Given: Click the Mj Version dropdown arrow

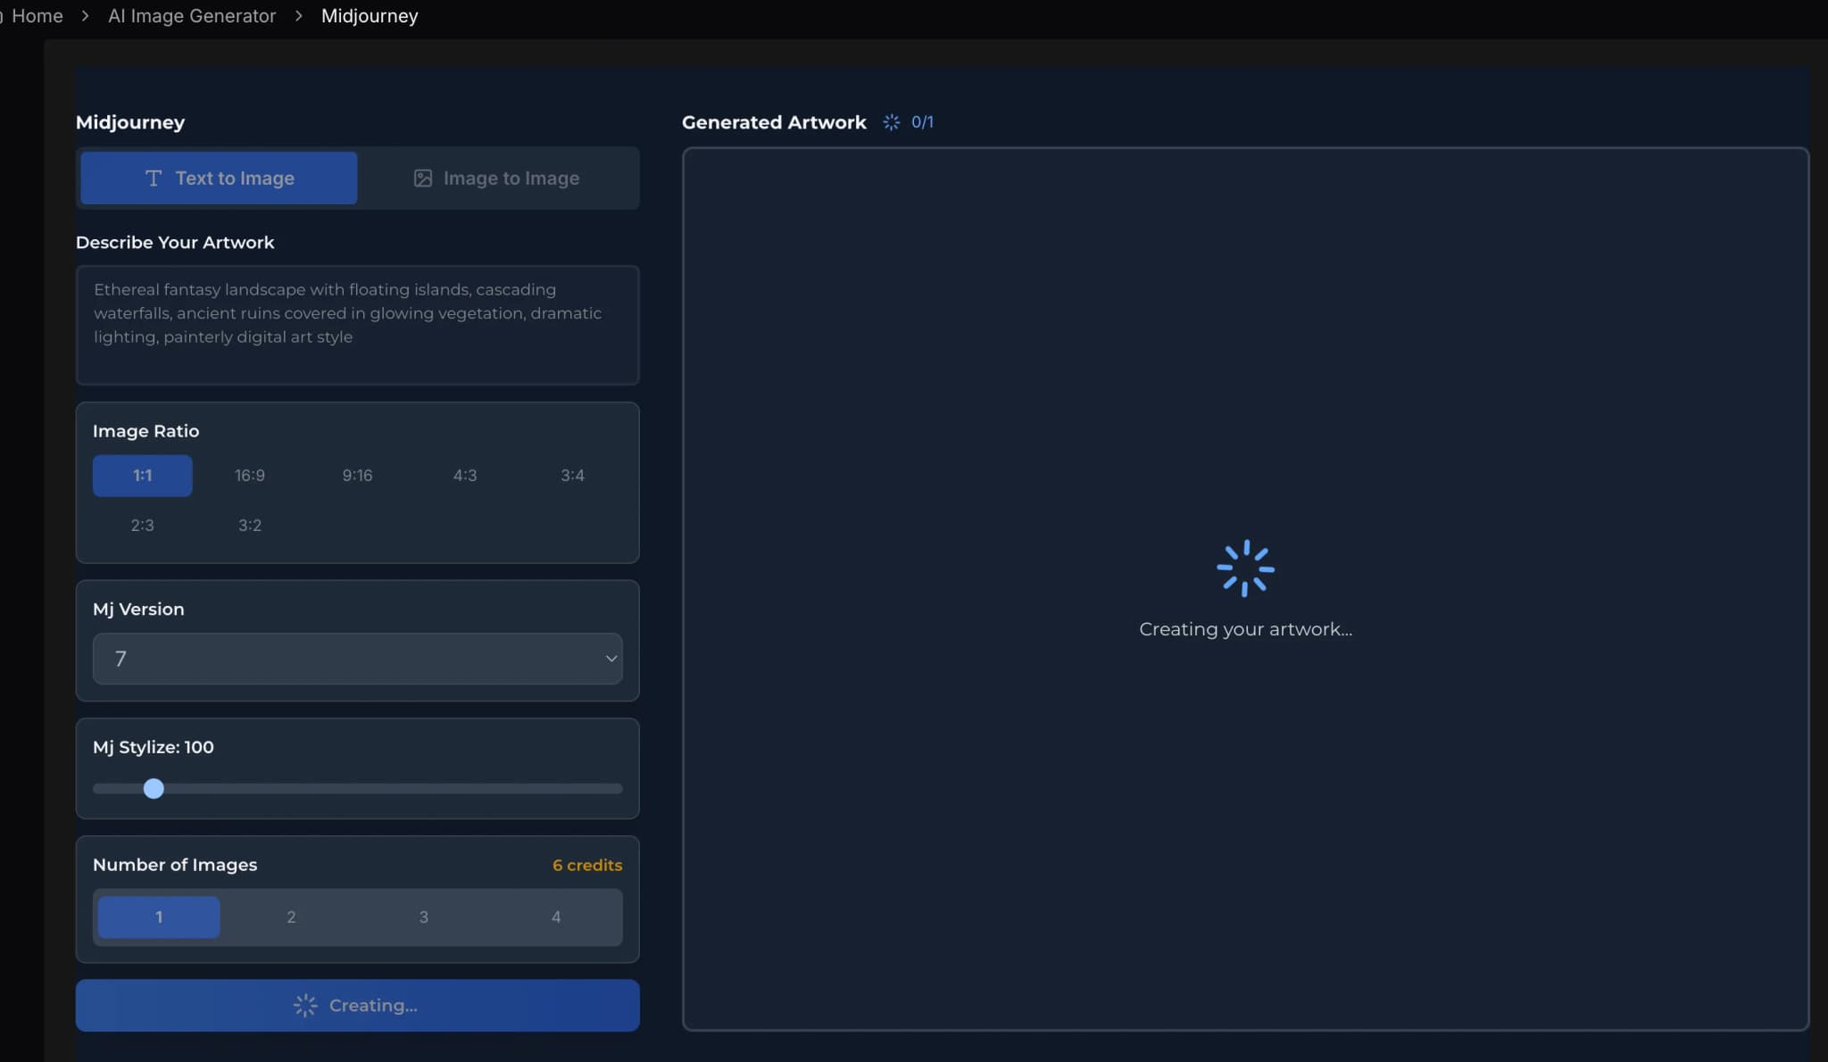Looking at the screenshot, I should point(611,659).
